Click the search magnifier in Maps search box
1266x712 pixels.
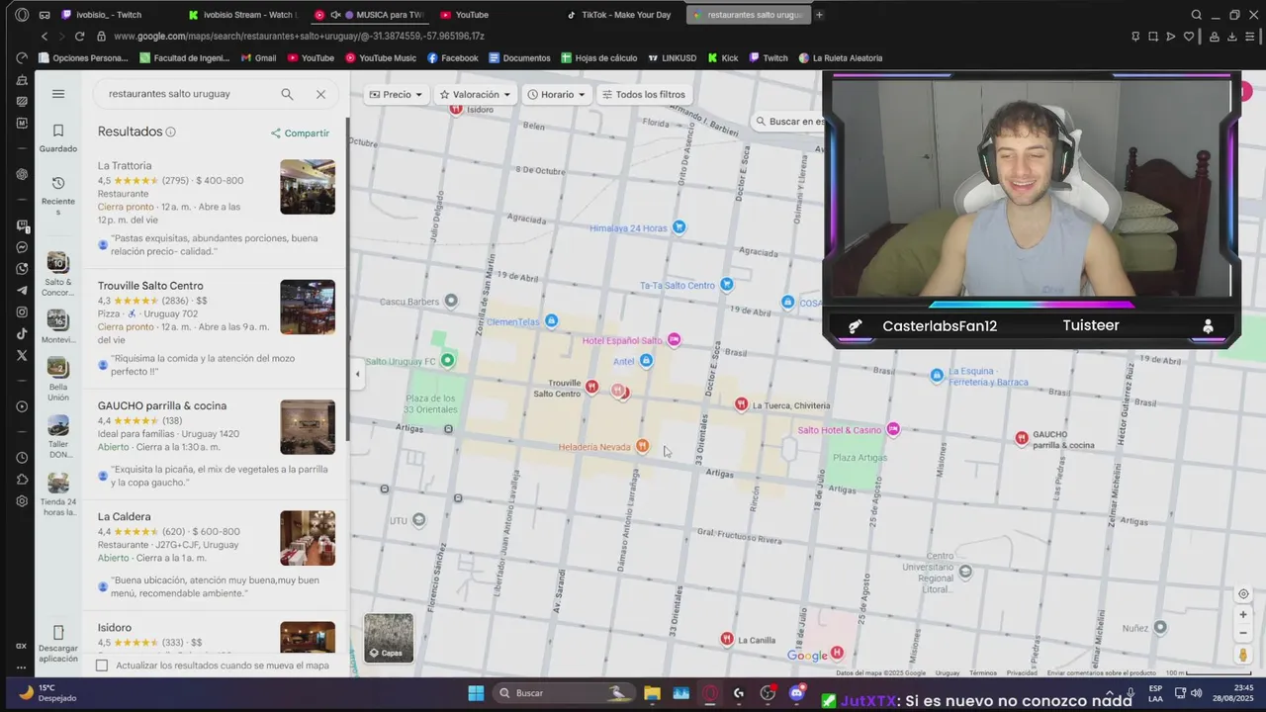tap(287, 94)
